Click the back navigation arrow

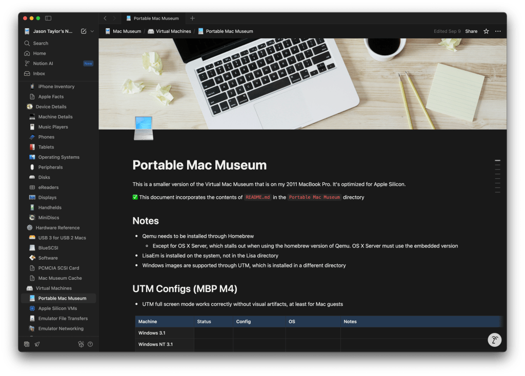point(105,18)
